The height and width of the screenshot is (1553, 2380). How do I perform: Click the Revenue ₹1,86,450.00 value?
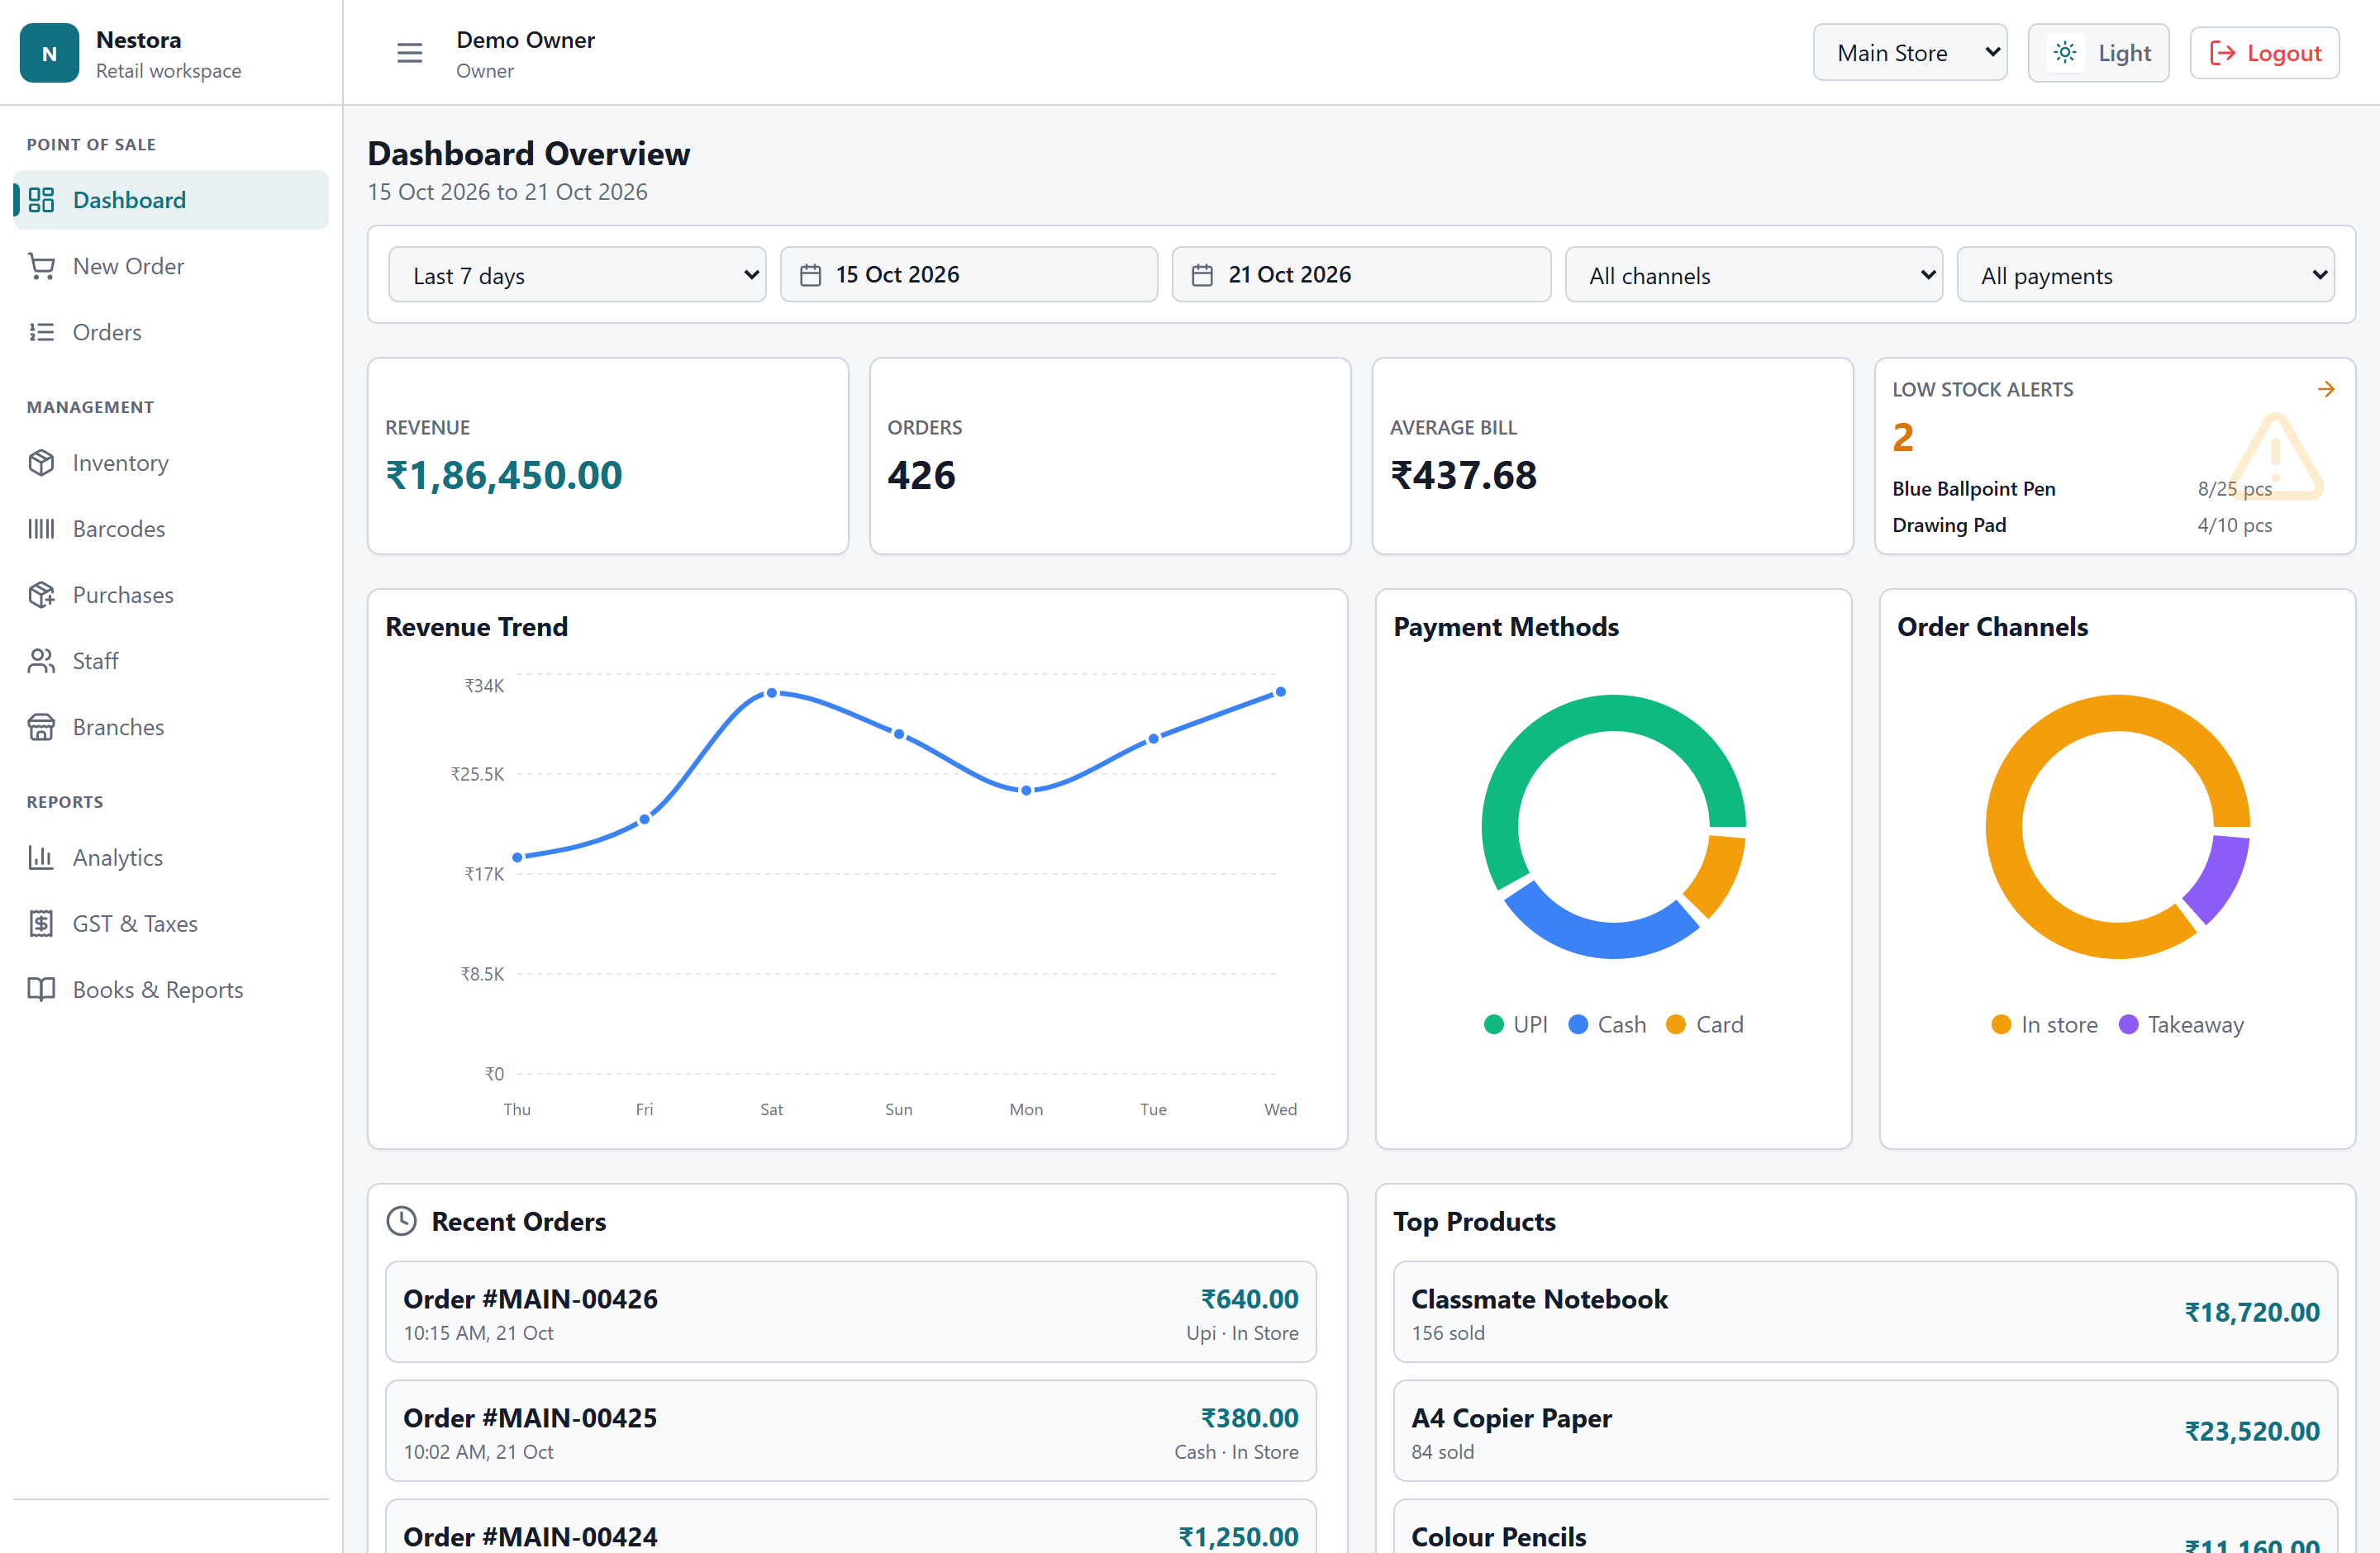click(x=504, y=475)
